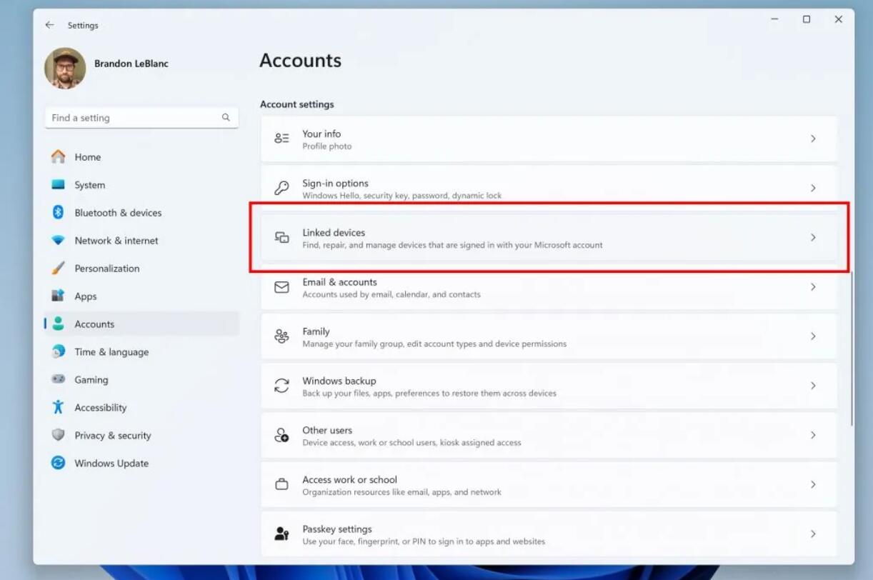Open Linked devices via its chevron
This screenshot has width=873, height=580.
tap(813, 238)
